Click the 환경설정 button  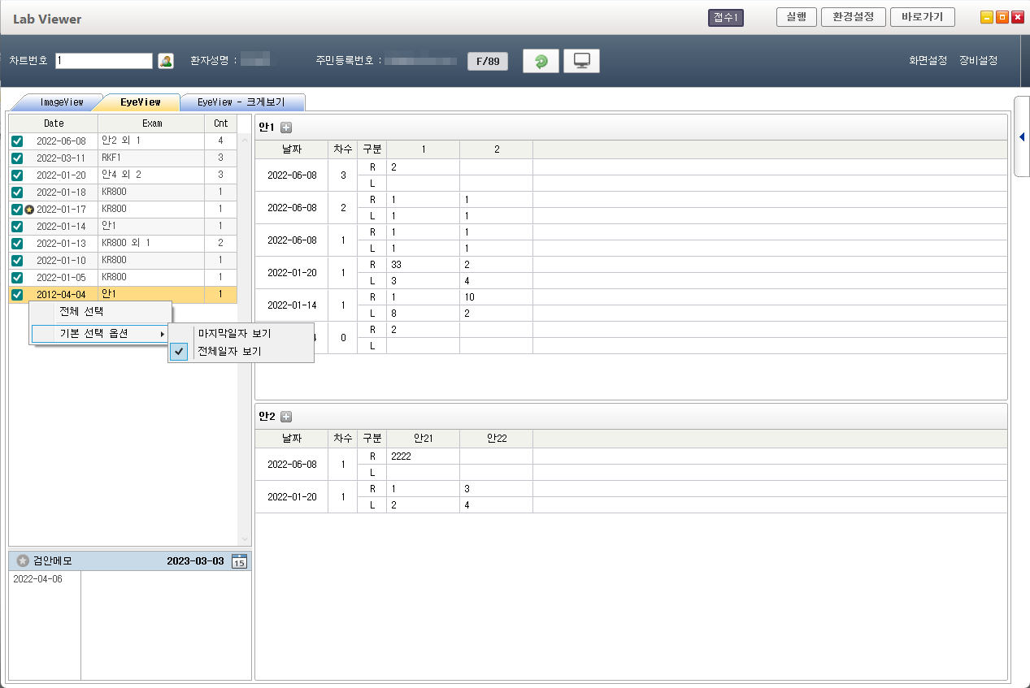coord(853,17)
